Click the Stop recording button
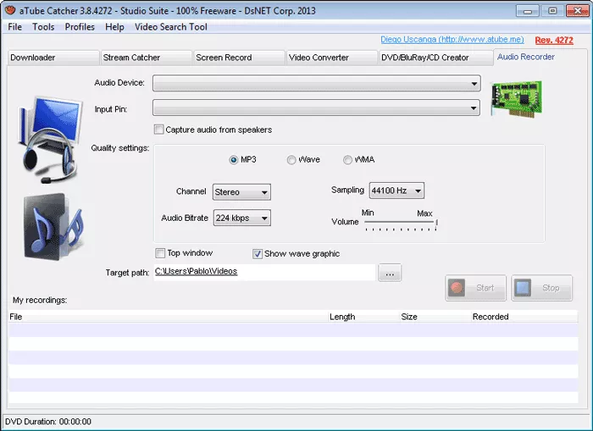The width and height of the screenshot is (593, 431). click(542, 288)
